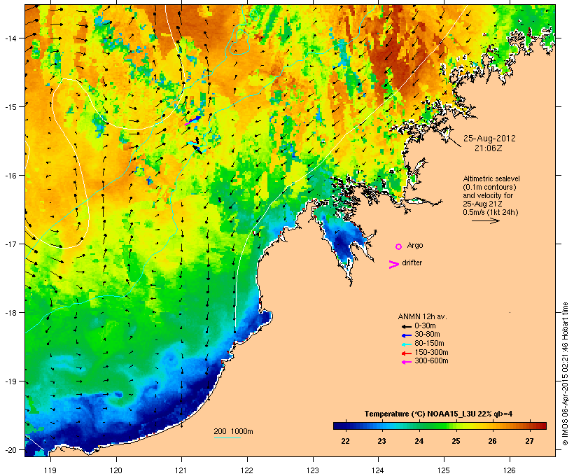The width and height of the screenshot is (574, 476).
Task: Click the longitude axis label 125
Action: (444, 470)
